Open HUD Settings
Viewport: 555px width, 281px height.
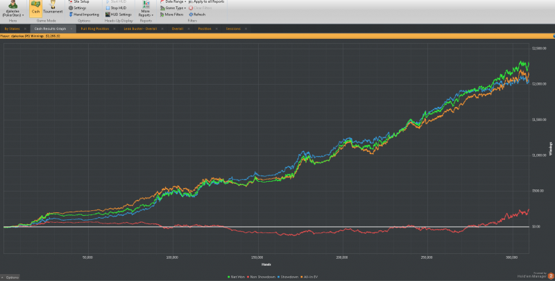pos(120,14)
